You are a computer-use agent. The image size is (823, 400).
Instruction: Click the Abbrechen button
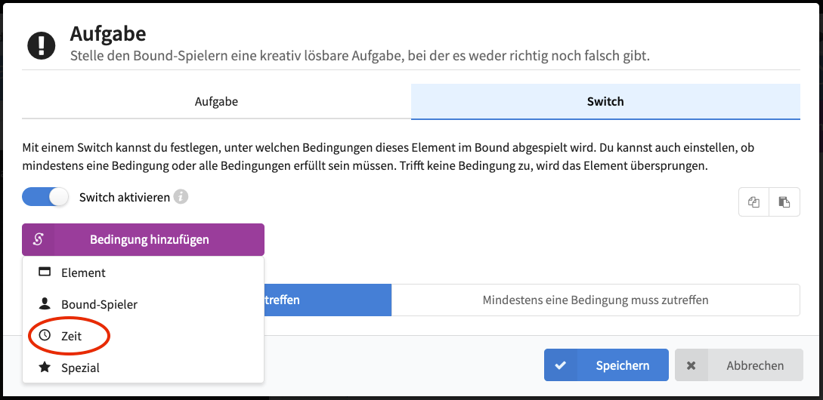click(738, 365)
